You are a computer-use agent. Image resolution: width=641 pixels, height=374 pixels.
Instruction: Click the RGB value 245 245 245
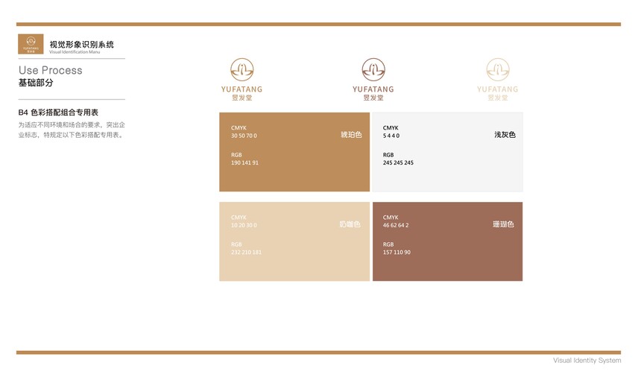coord(398,162)
